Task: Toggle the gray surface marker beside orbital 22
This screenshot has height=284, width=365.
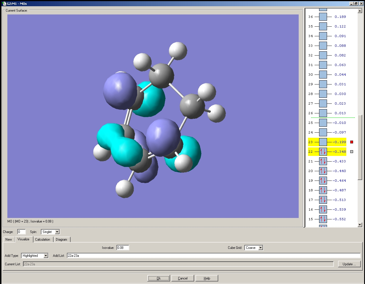Action: (352, 152)
